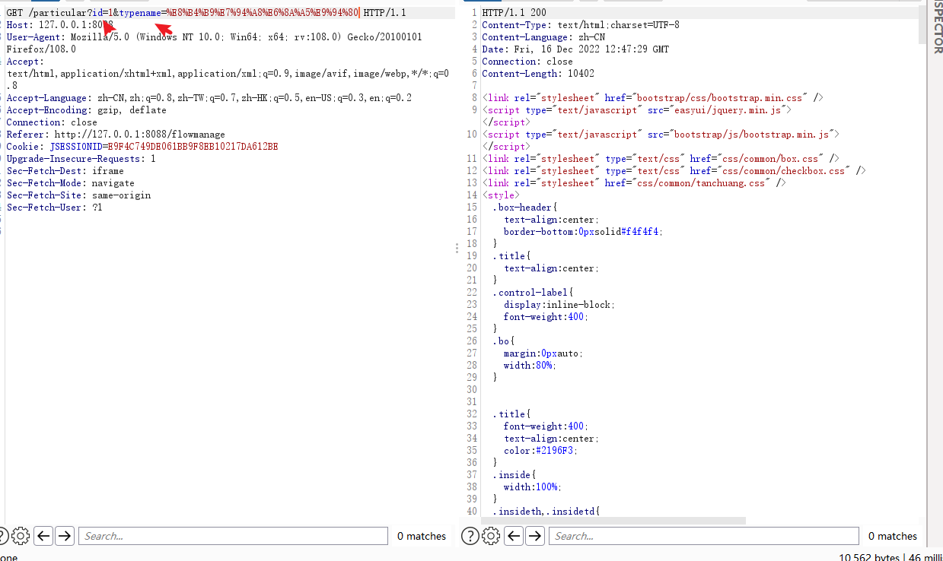The width and height of the screenshot is (943, 561).
Task: Click the .box-header{ selector line
Action: [525, 208]
